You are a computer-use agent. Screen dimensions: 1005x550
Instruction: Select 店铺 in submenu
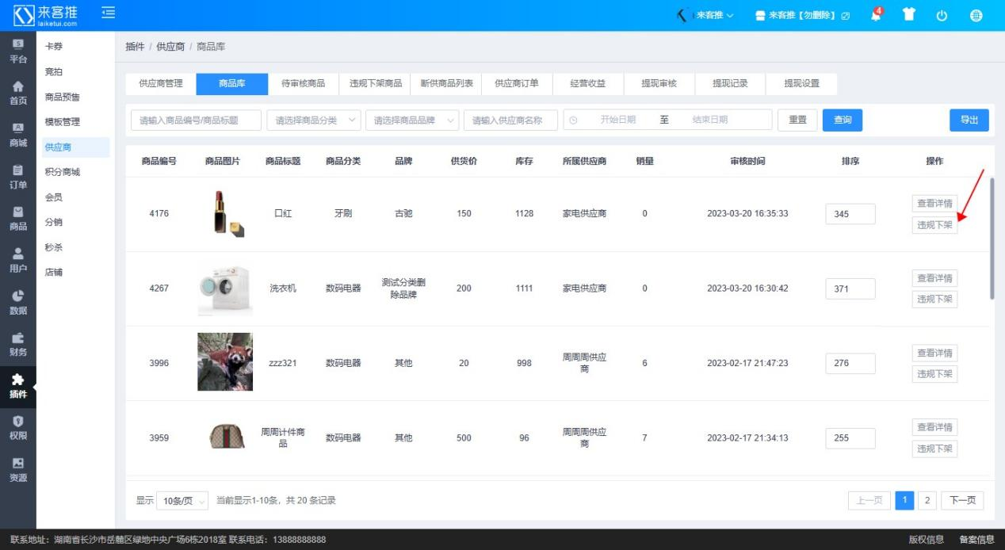54,273
